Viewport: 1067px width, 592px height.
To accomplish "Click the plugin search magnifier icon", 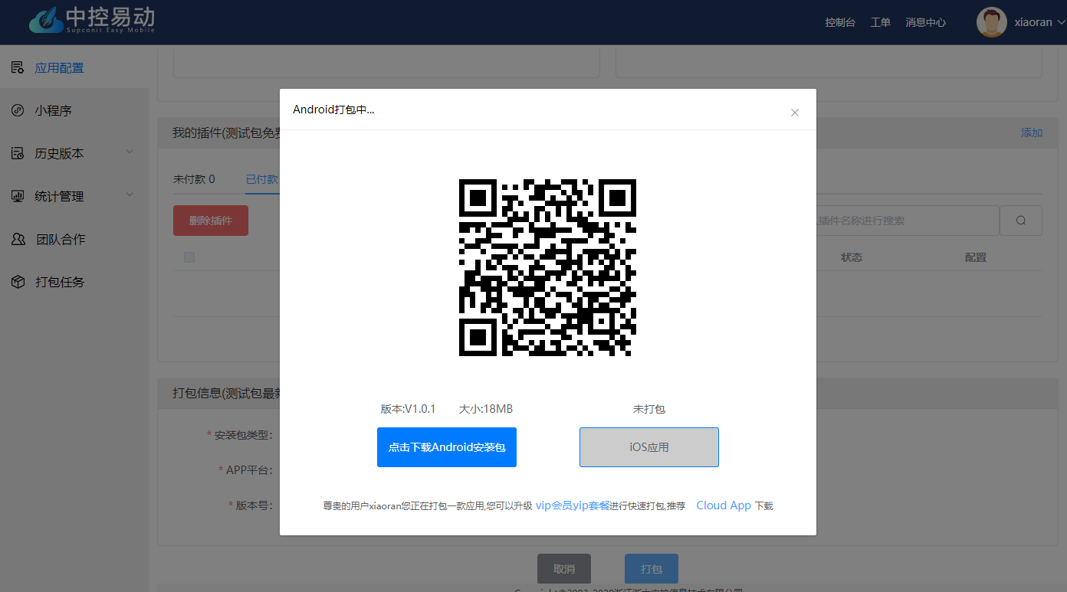I will 1021,221.
